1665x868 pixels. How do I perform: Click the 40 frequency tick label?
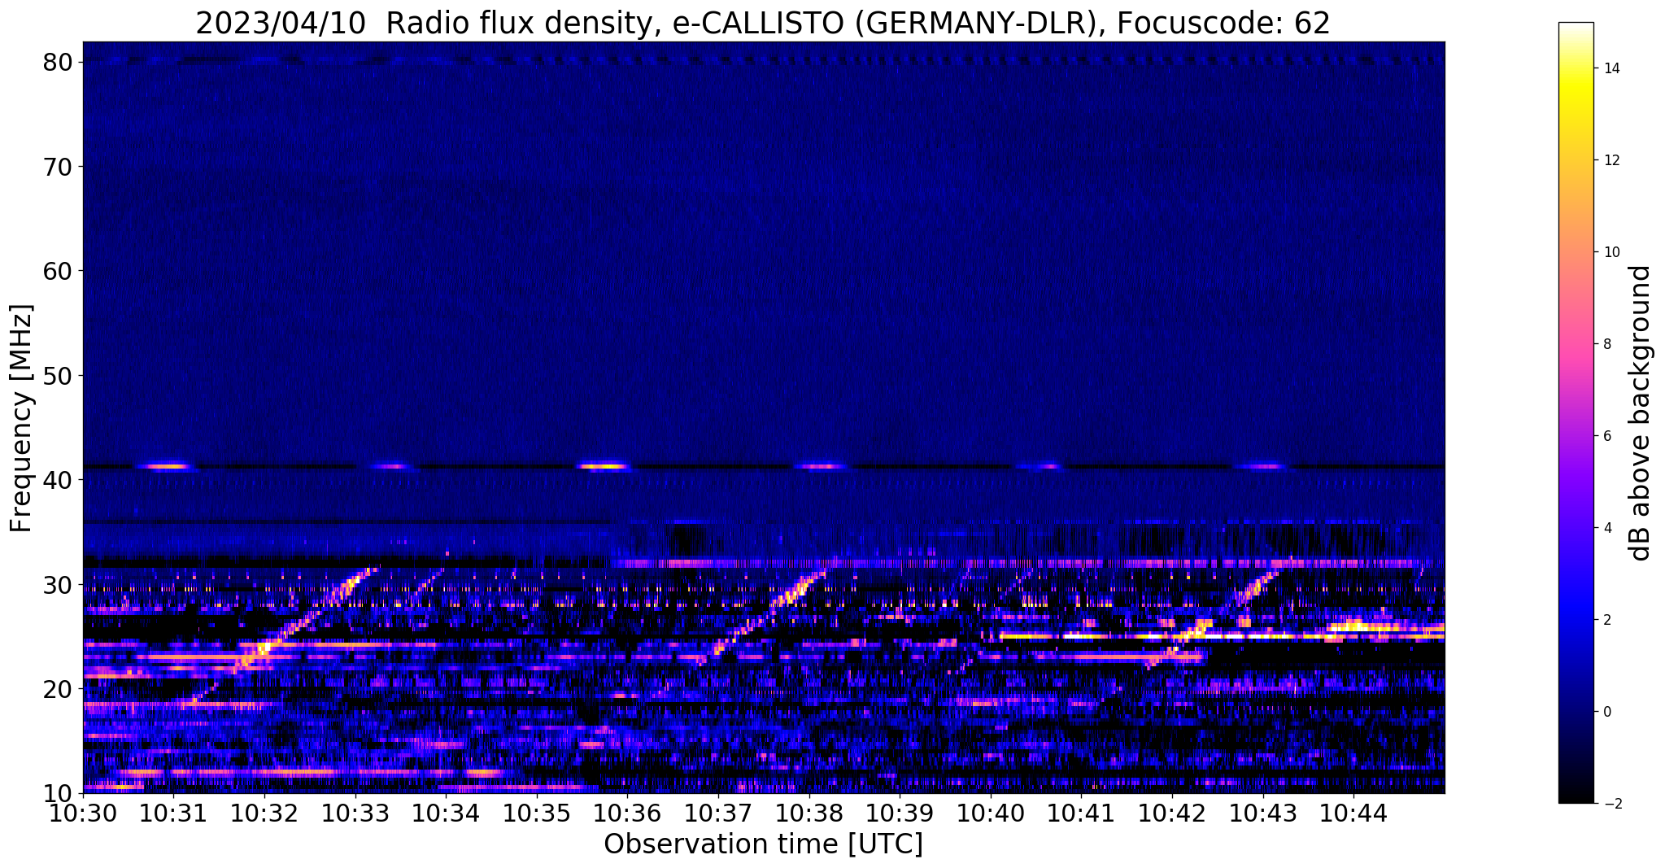pos(59,480)
